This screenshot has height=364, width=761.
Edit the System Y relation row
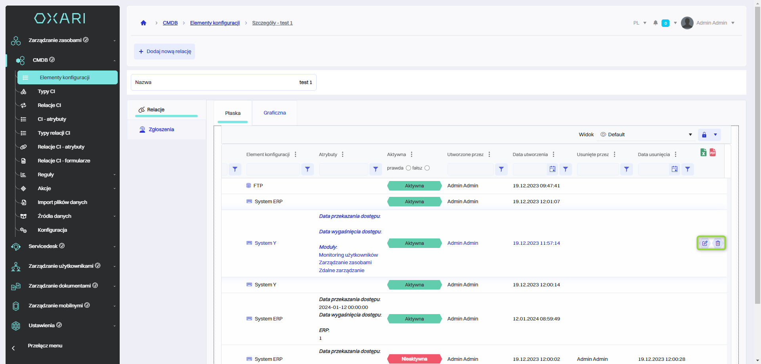(x=705, y=243)
